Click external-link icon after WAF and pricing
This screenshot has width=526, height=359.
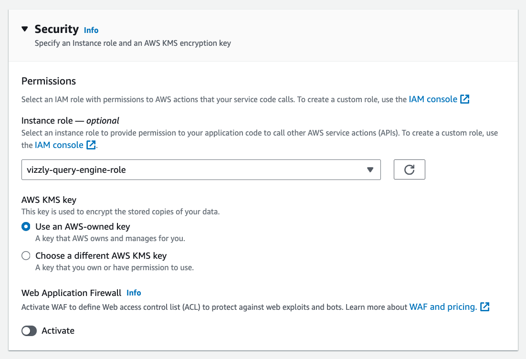click(x=485, y=306)
